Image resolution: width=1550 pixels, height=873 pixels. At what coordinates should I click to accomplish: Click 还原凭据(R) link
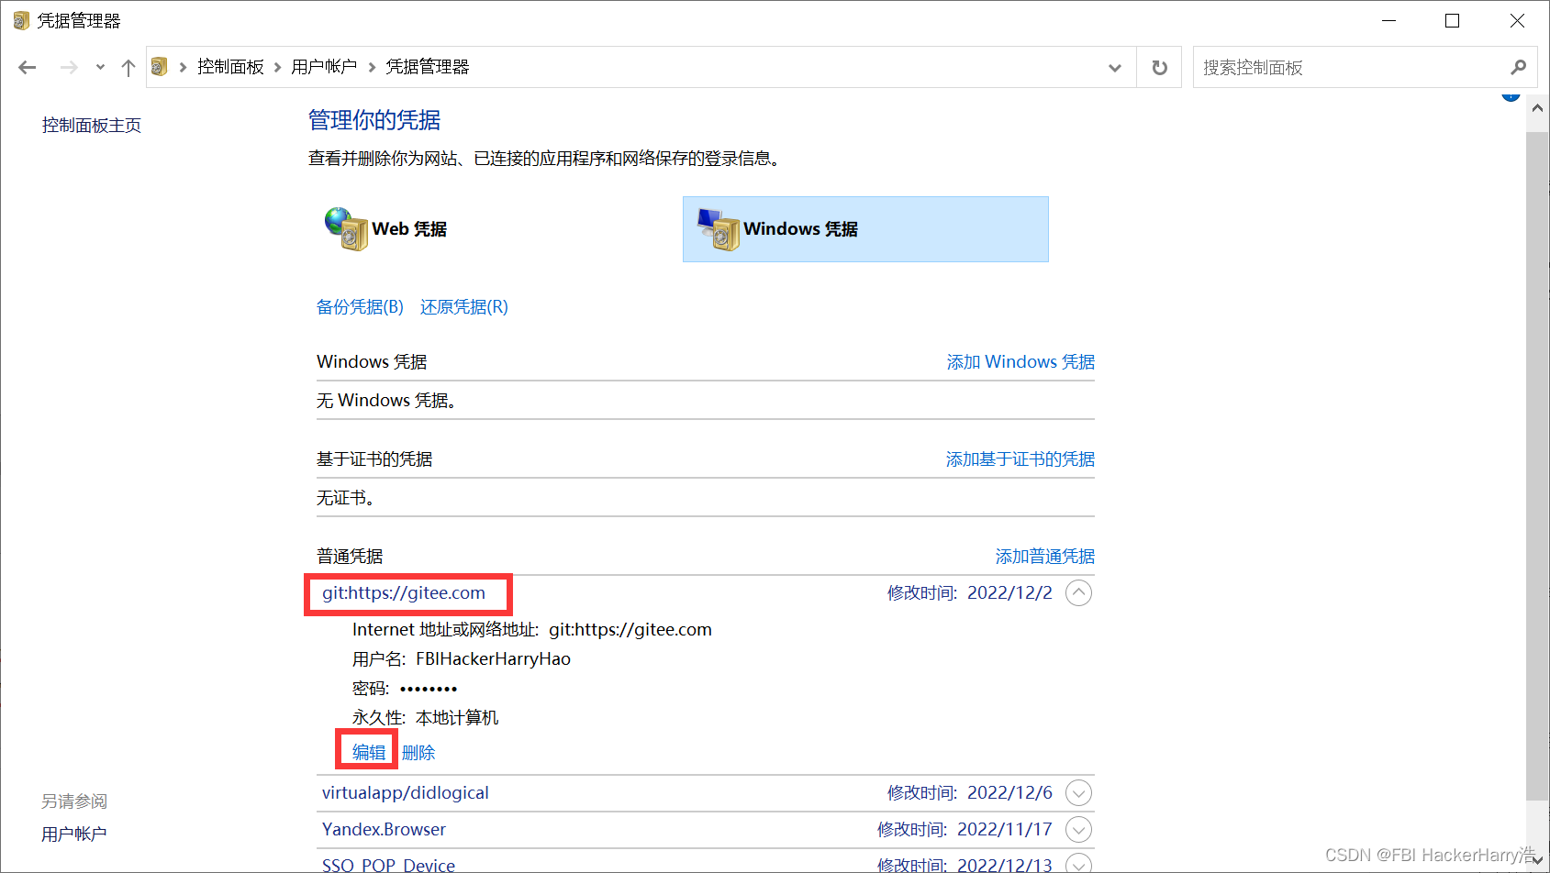coord(464,306)
